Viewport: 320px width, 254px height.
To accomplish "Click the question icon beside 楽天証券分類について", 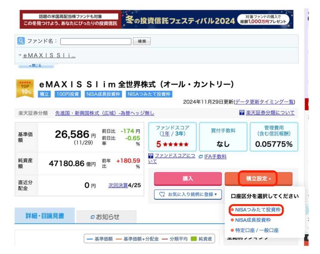I will pos(242,112).
